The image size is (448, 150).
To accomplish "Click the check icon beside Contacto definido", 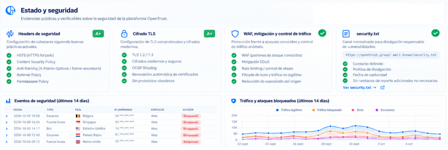I will click(x=345, y=64).
